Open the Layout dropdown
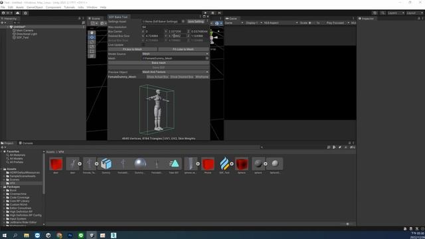Screen dimensions: 425x239 (x=414, y=13)
